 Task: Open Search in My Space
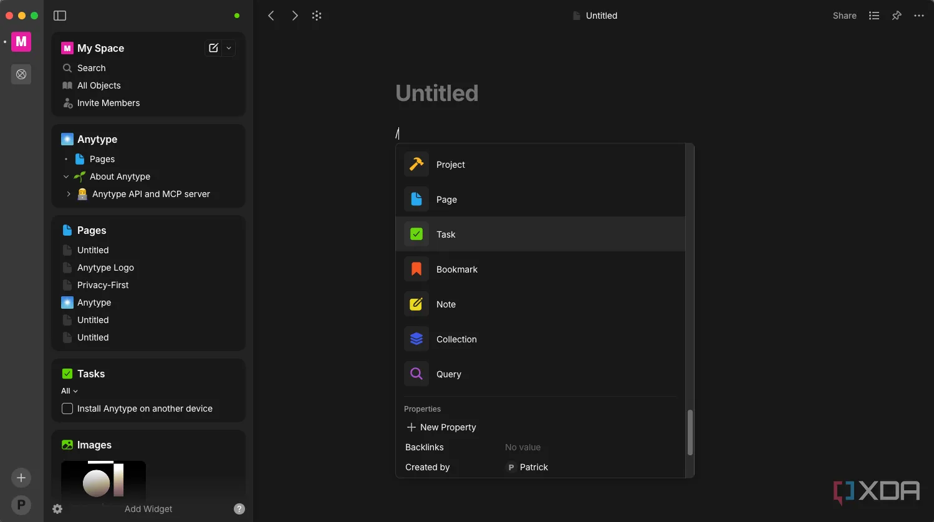click(91, 68)
